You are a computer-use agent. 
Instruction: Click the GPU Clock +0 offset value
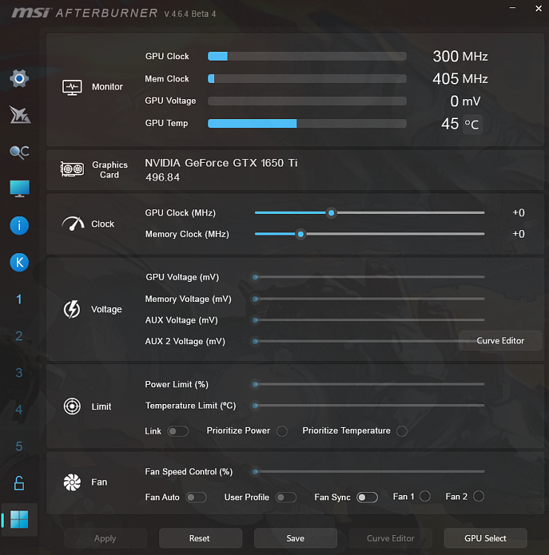click(519, 212)
